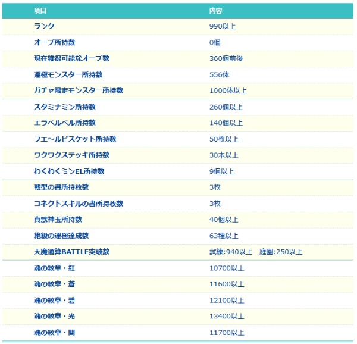
Task: Select 魂の紋章・蒼 label
Action: pos(54,284)
